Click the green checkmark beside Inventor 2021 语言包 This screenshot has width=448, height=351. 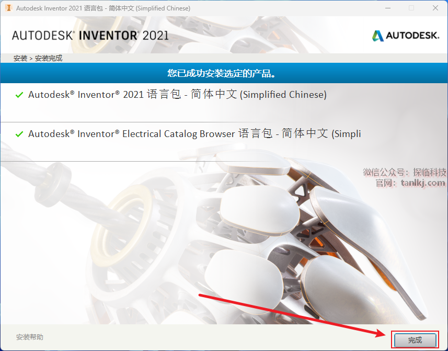tap(19, 95)
